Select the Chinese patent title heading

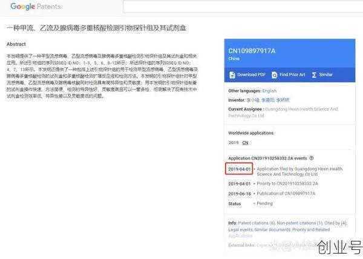[x=96, y=28]
